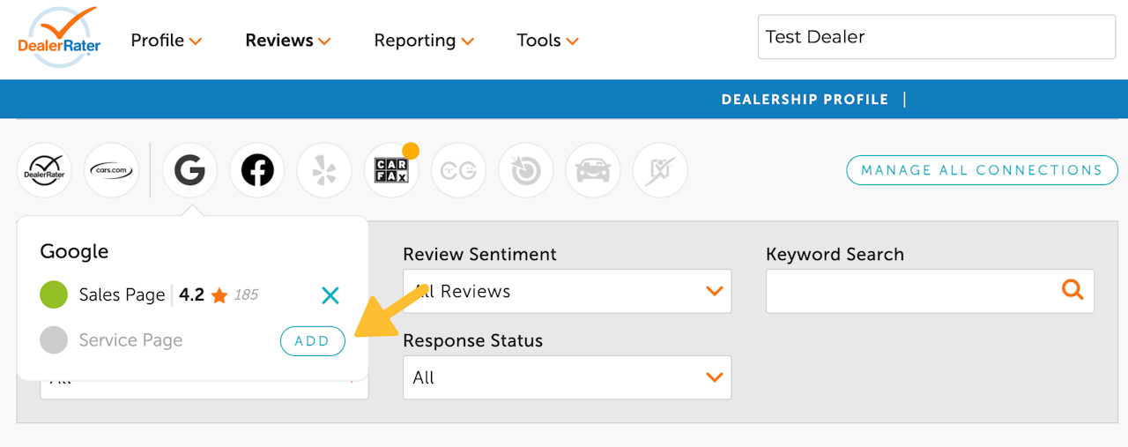Open the Reporting menu
Image resolution: width=1128 pixels, height=447 pixels.
(424, 41)
